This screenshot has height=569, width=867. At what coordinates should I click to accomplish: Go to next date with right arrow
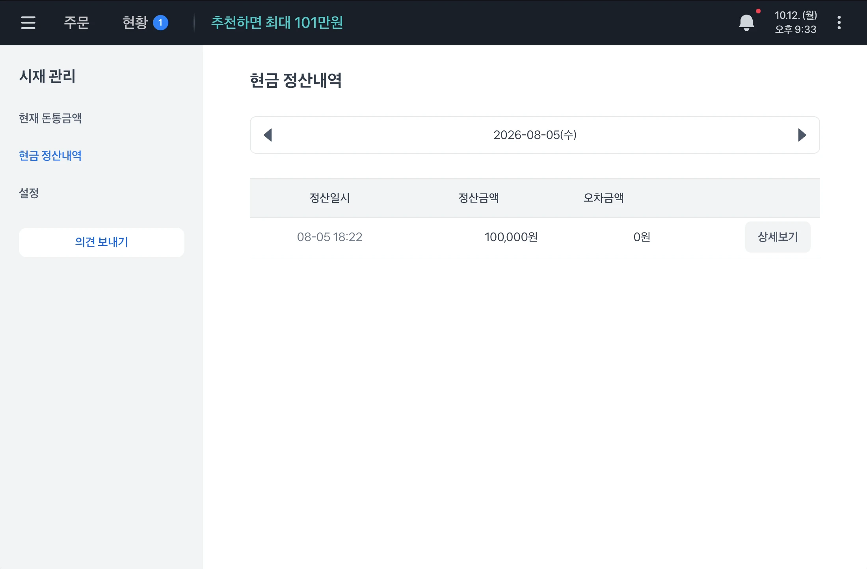(802, 135)
